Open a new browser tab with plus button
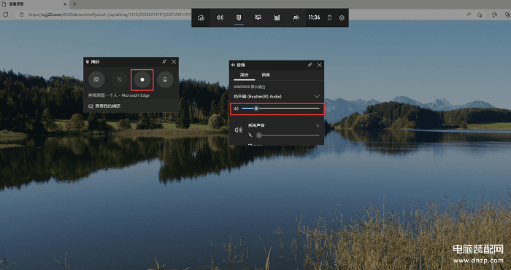 coord(74,4)
